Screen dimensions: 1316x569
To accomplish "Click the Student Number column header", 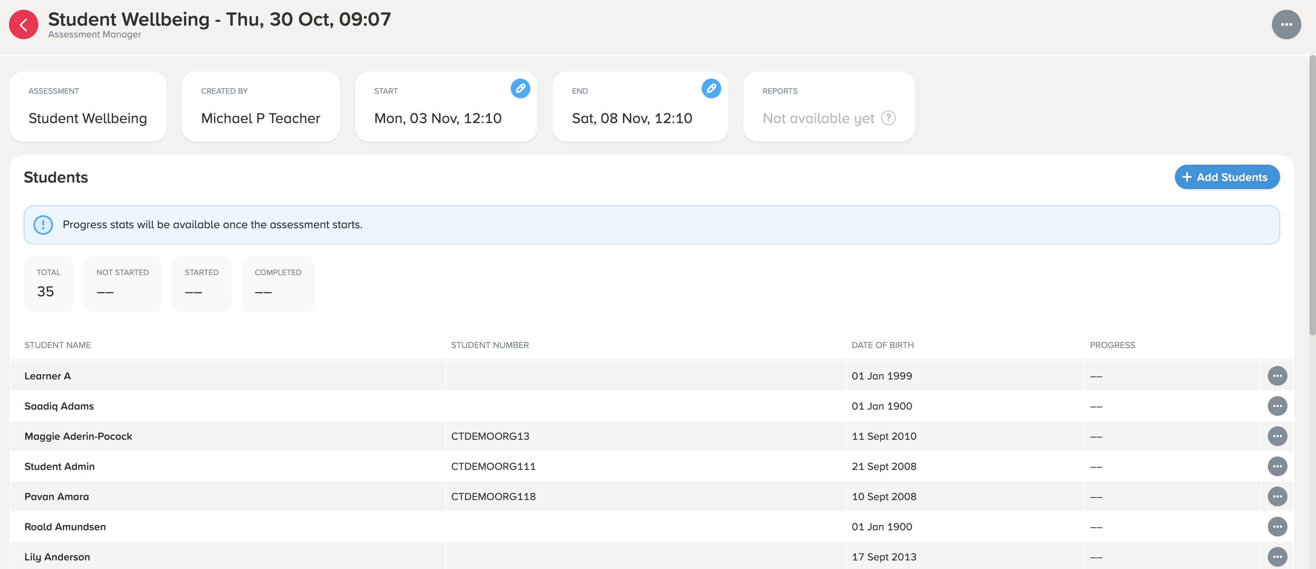I will 490,345.
